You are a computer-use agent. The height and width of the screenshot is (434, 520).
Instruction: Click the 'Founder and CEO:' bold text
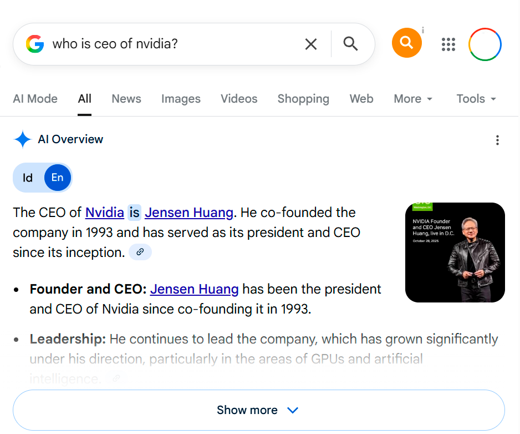pos(88,289)
